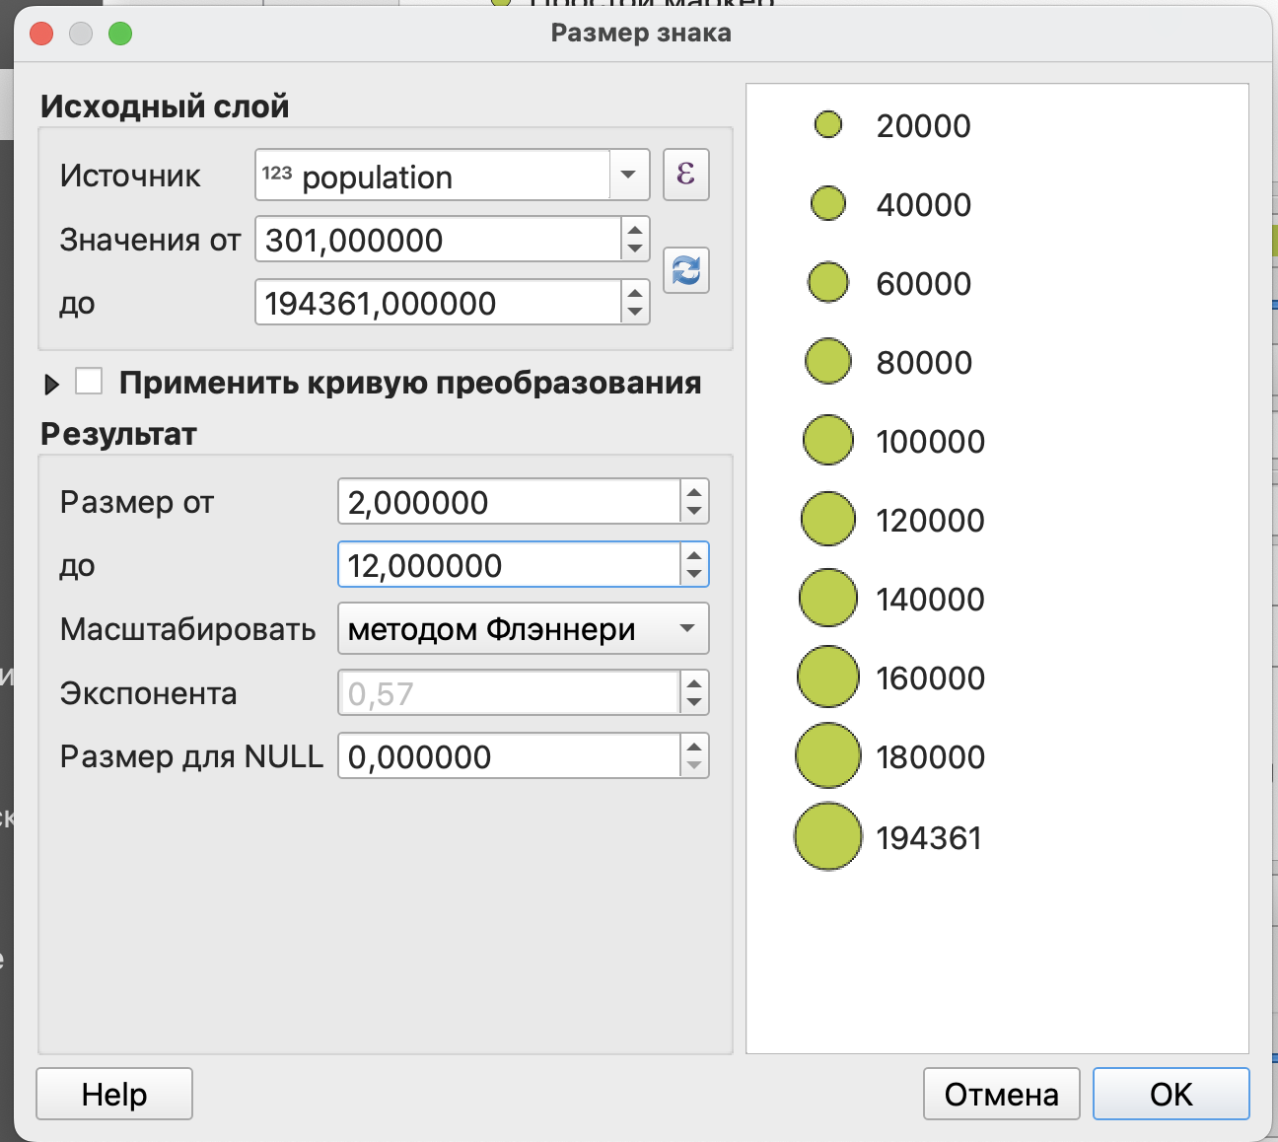This screenshot has height=1142, width=1278.
Task: Click the 60000 legend circle symbol
Action: [828, 282]
